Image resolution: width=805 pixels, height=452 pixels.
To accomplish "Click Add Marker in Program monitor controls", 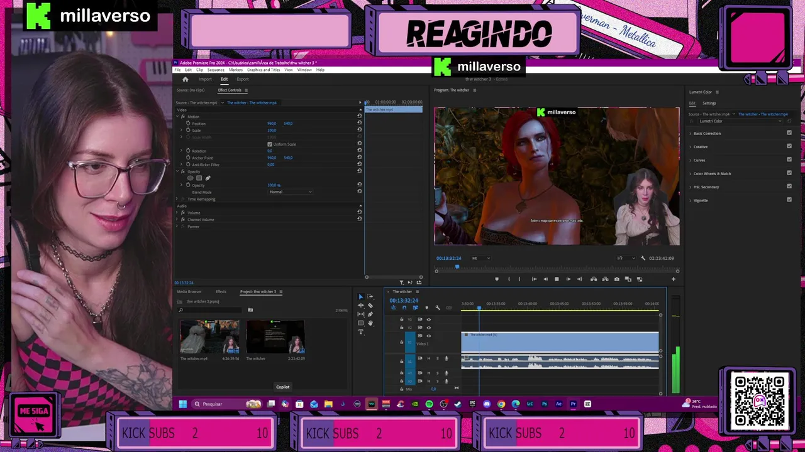I will pos(497,279).
